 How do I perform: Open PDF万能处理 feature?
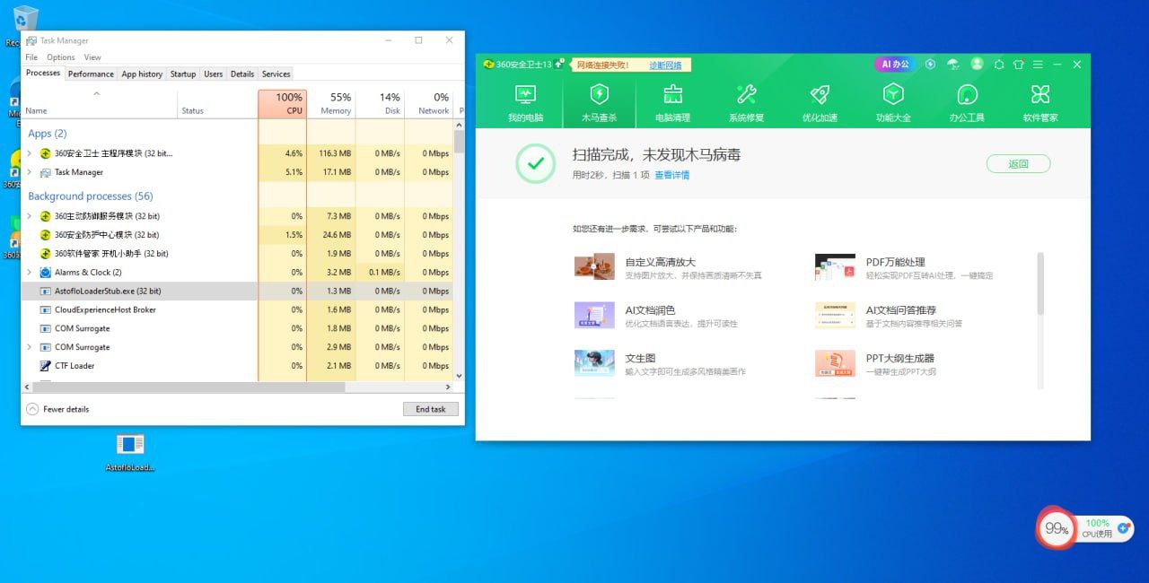[x=905, y=267]
